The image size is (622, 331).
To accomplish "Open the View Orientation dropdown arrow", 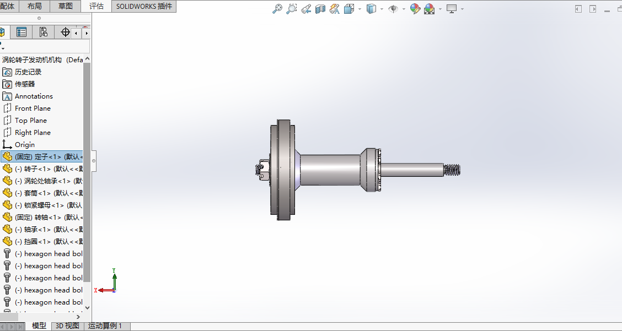I will click(360, 9).
